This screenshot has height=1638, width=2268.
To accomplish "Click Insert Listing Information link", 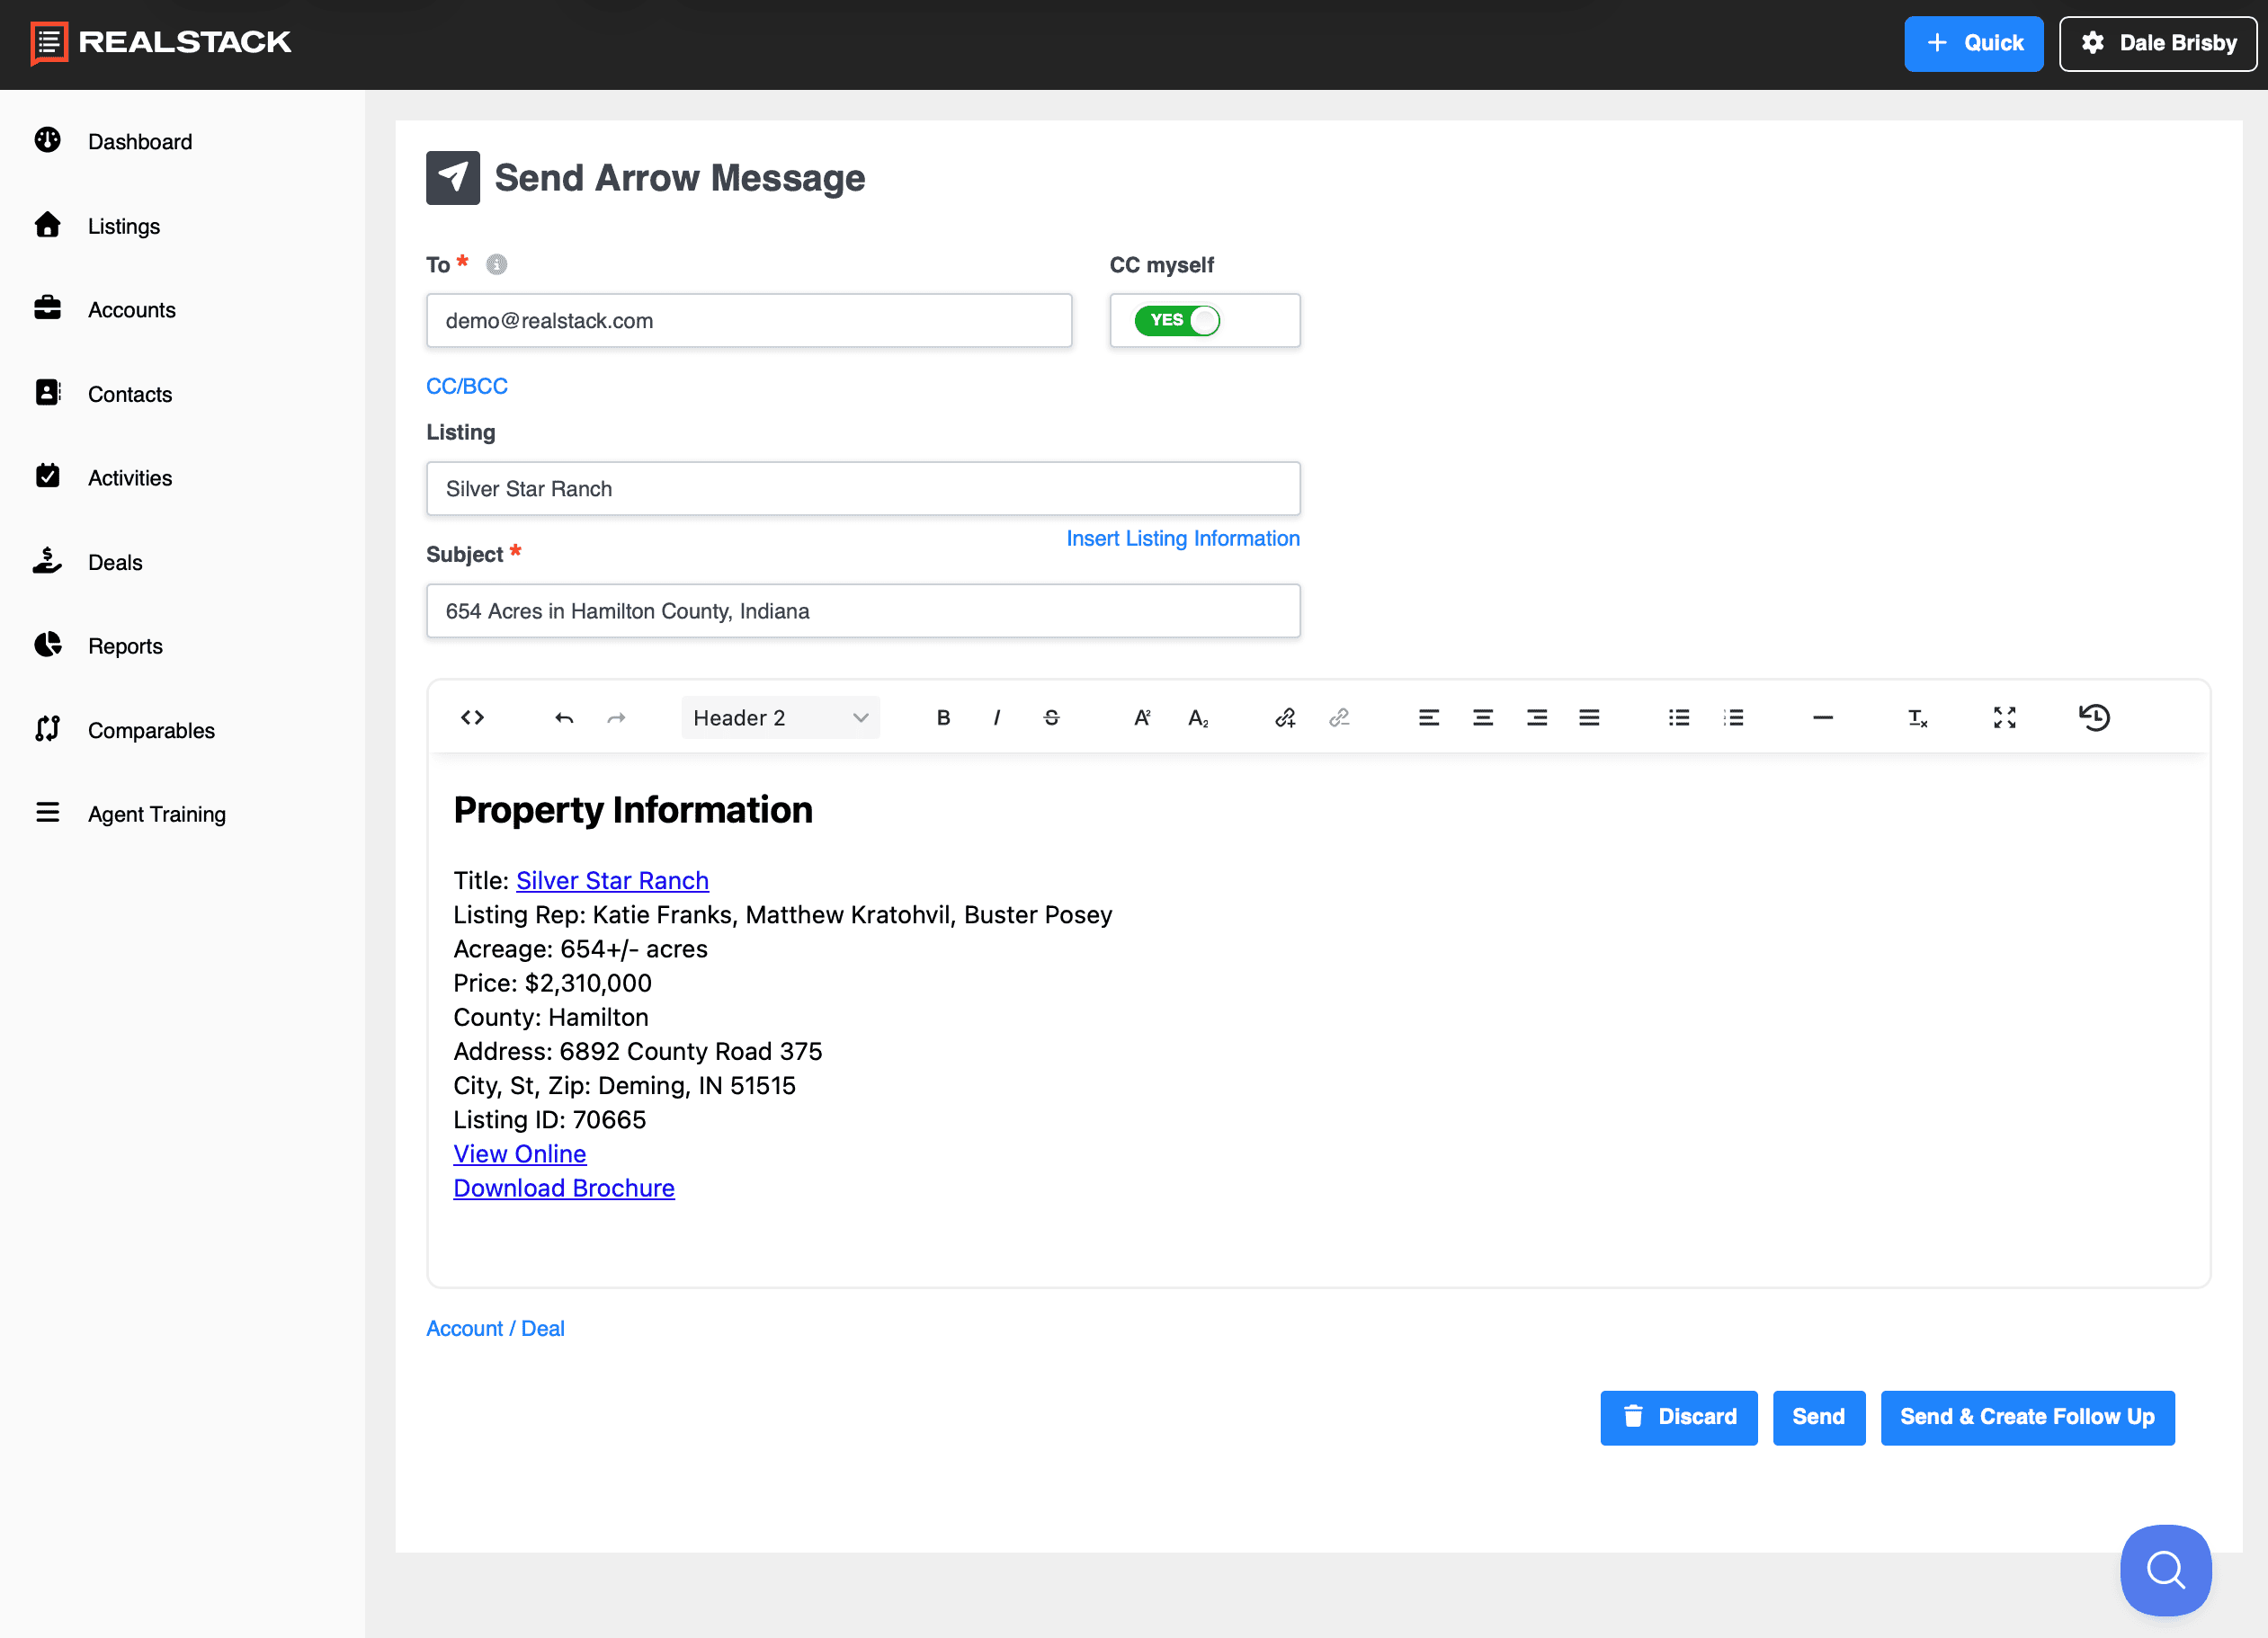I will (x=1182, y=538).
